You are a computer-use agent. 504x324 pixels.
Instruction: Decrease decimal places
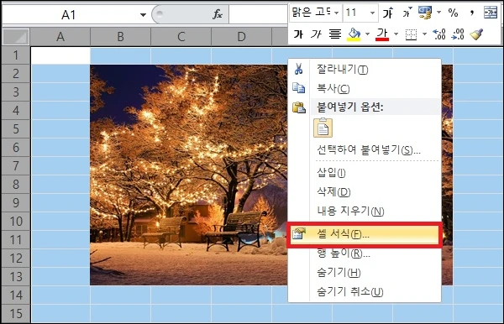[458, 34]
